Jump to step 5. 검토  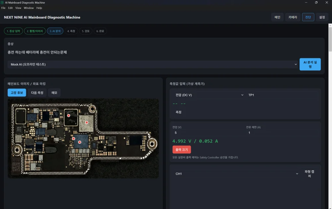pos(86,31)
